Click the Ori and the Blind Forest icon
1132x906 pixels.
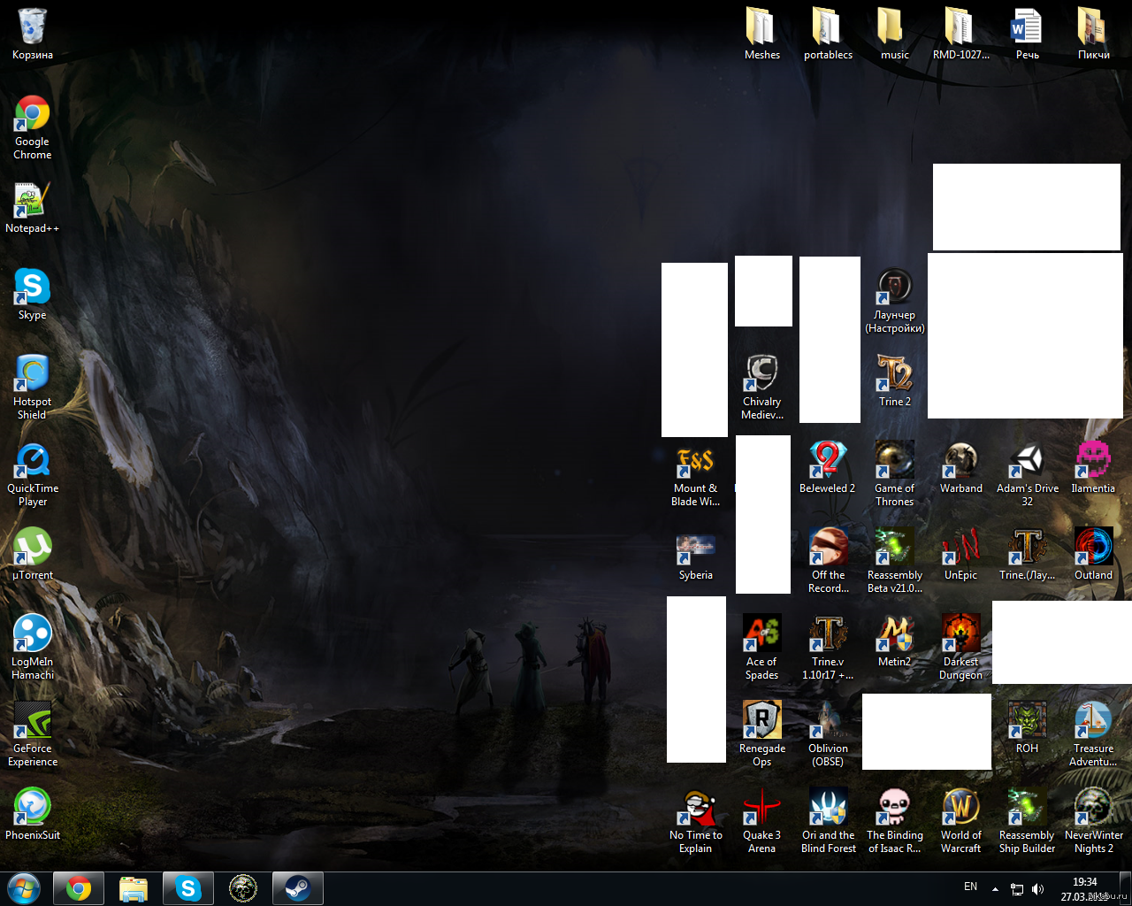click(x=828, y=807)
